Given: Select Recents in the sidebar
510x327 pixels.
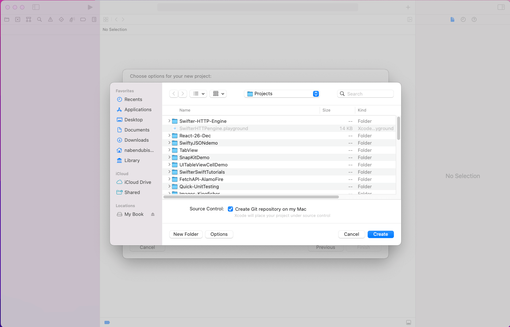Looking at the screenshot, I should click(133, 99).
